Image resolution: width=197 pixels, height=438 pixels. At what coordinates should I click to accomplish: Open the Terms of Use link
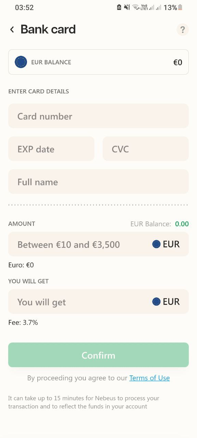tap(149, 378)
